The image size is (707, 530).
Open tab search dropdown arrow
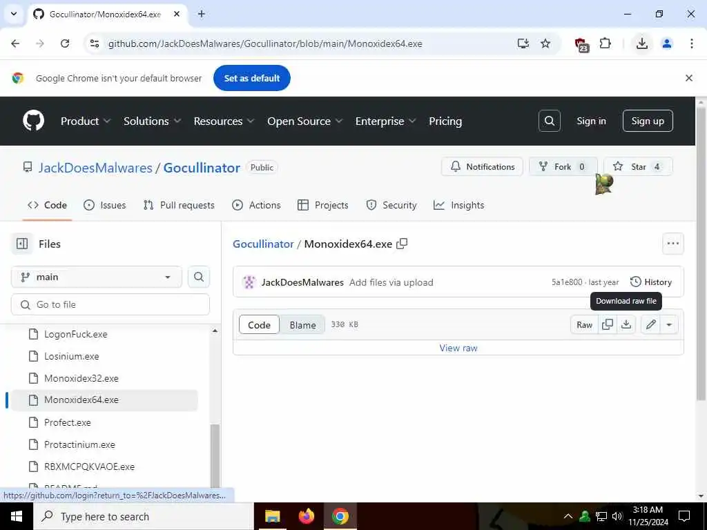pos(14,14)
